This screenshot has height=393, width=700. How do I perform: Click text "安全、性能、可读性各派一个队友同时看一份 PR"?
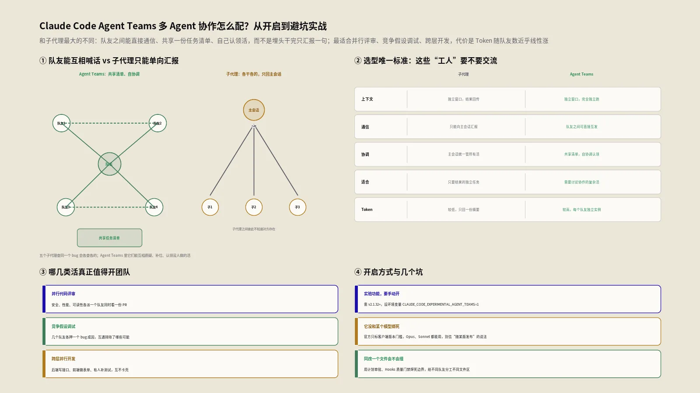pyautogui.click(x=89, y=305)
